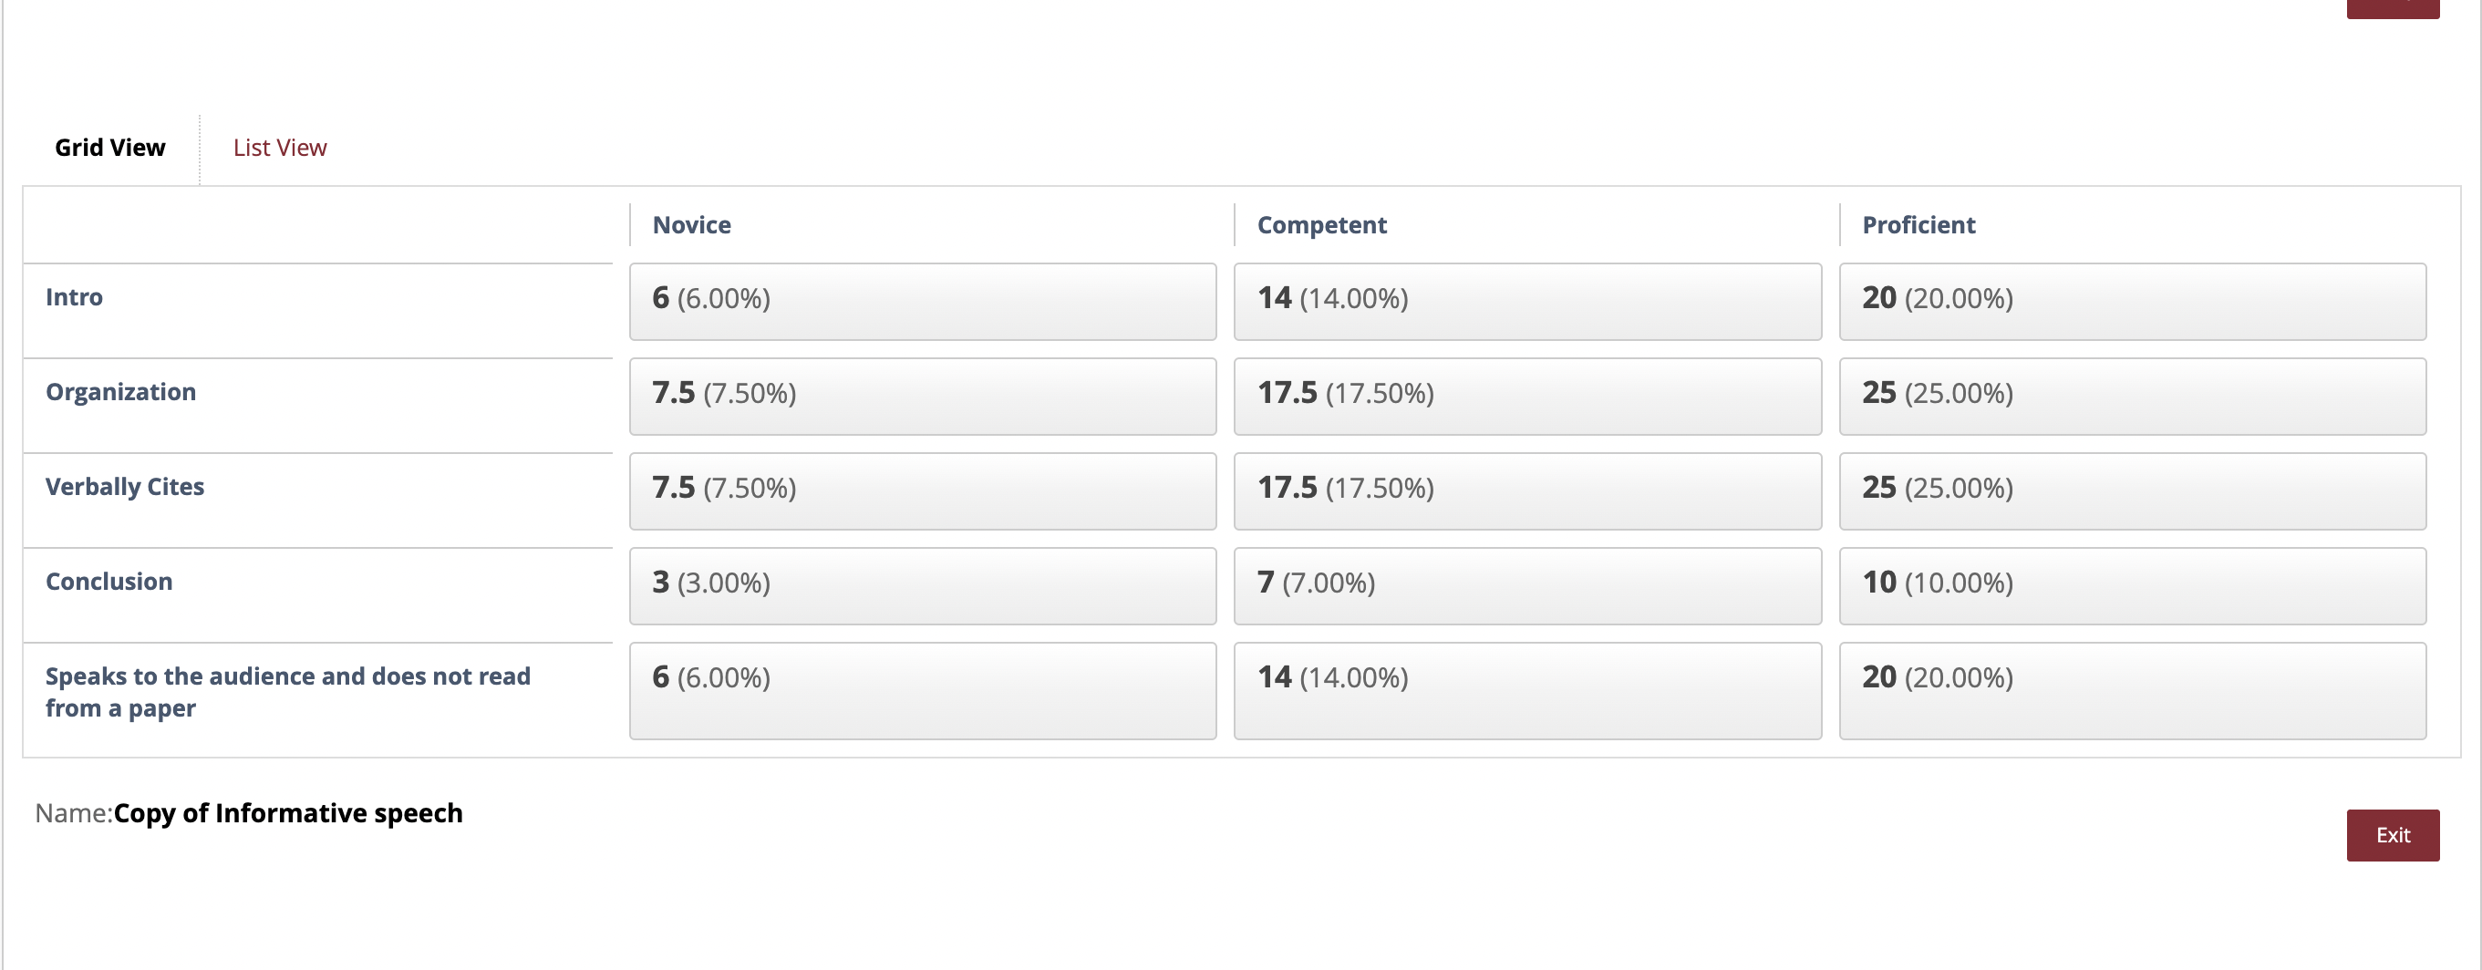Viewport: 2482px width, 970px height.
Task: Select Conclusion Proficient 10 (10.00%) cell
Action: (2132, 585)
